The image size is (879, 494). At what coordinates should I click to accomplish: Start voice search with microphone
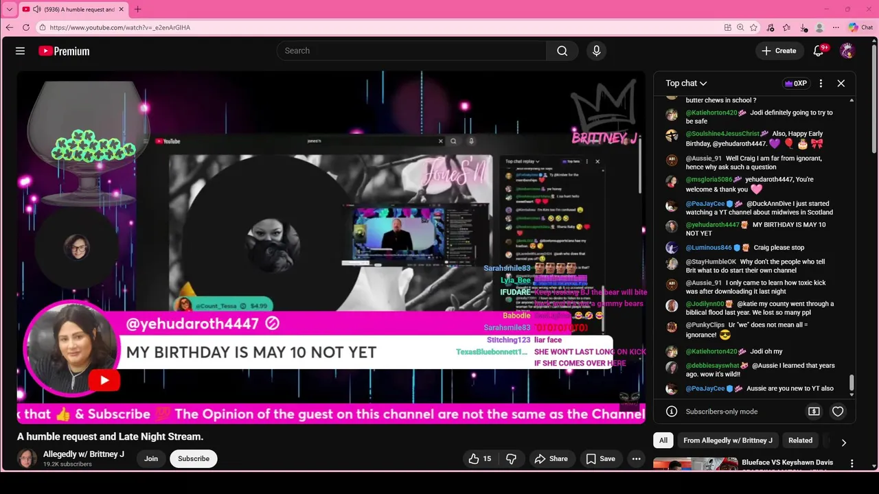(x=596, y=51)
